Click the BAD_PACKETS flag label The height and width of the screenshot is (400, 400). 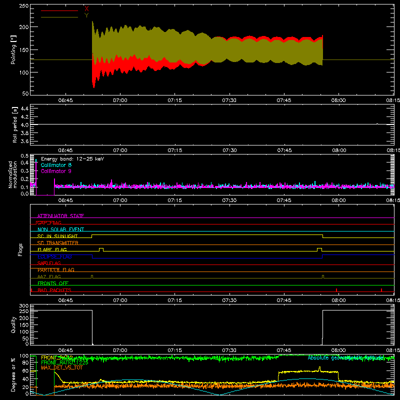point(54,290)
